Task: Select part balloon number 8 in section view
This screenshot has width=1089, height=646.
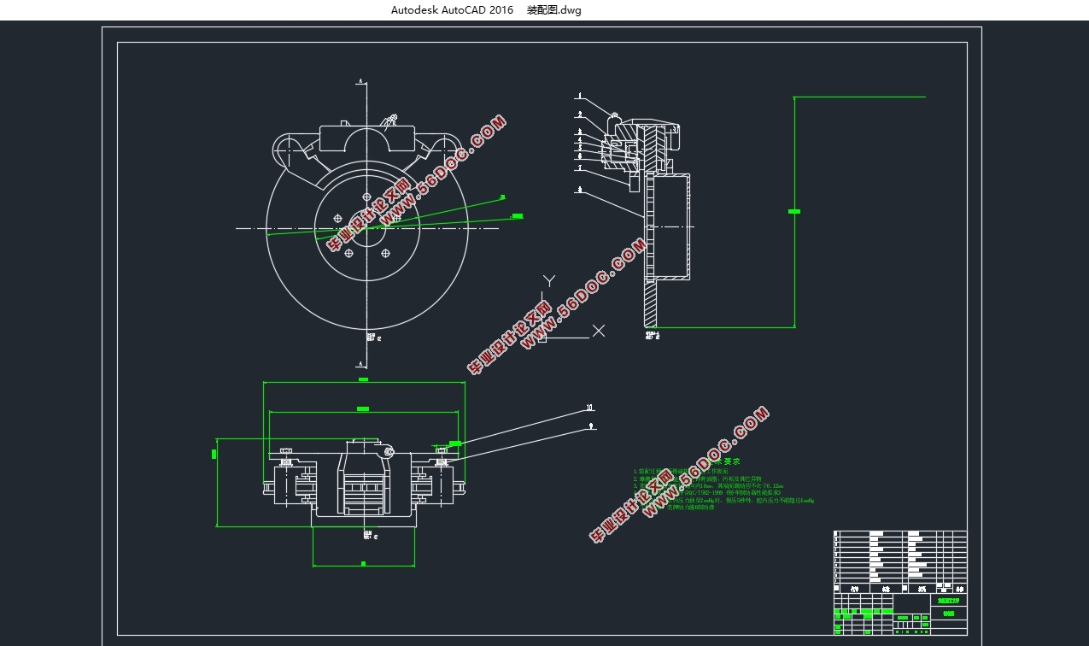Action: [x=578, y=190]
